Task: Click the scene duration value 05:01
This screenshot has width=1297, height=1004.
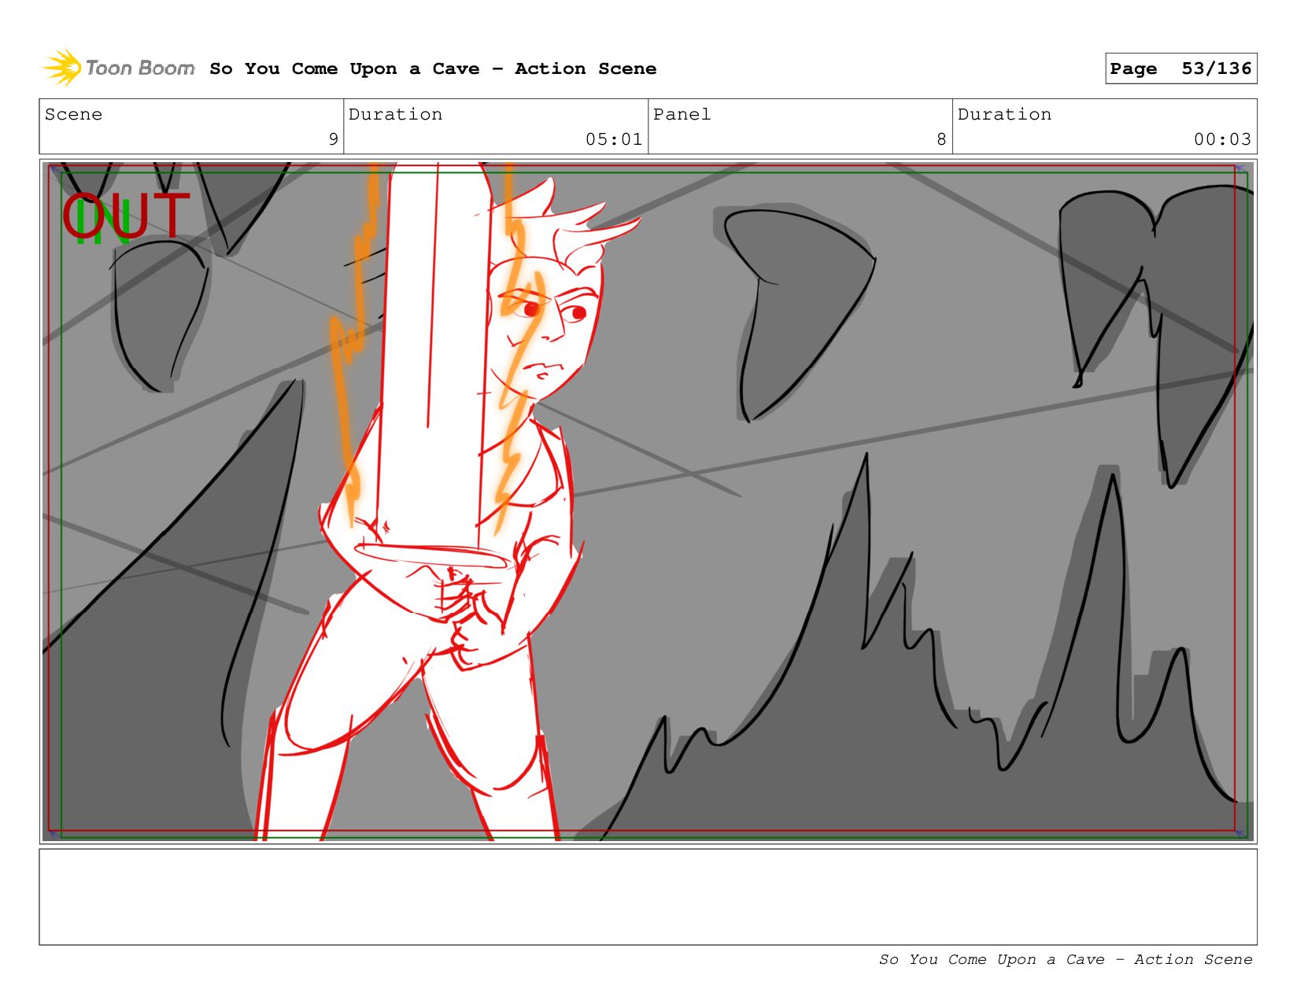Action: pyautogui.click(x=614, y=139)
